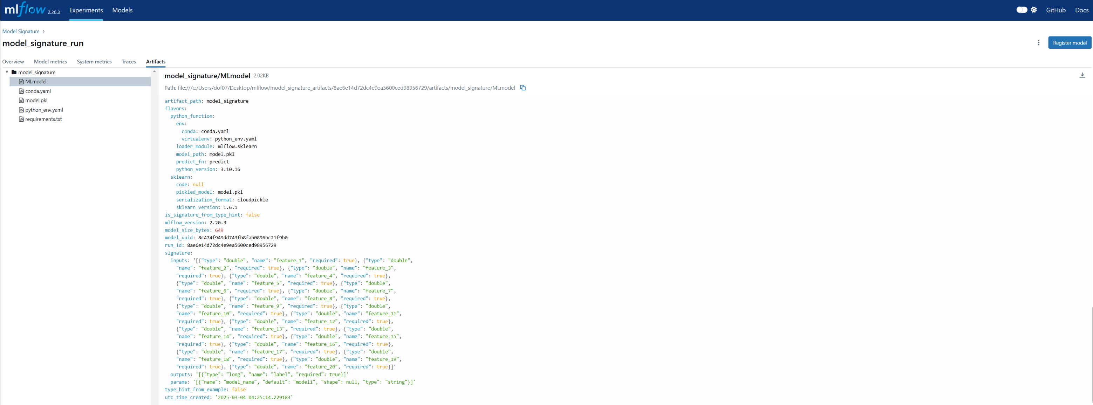Go to the Models page
1093x405 pixels.
[122, 10]
